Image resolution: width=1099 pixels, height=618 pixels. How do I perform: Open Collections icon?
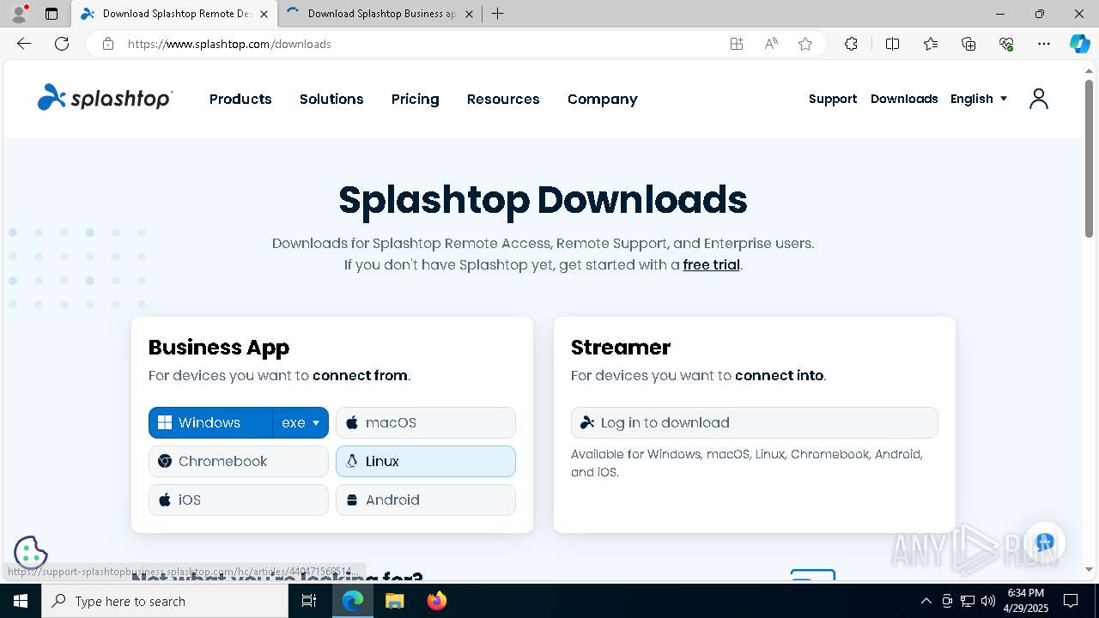point(968,44)
